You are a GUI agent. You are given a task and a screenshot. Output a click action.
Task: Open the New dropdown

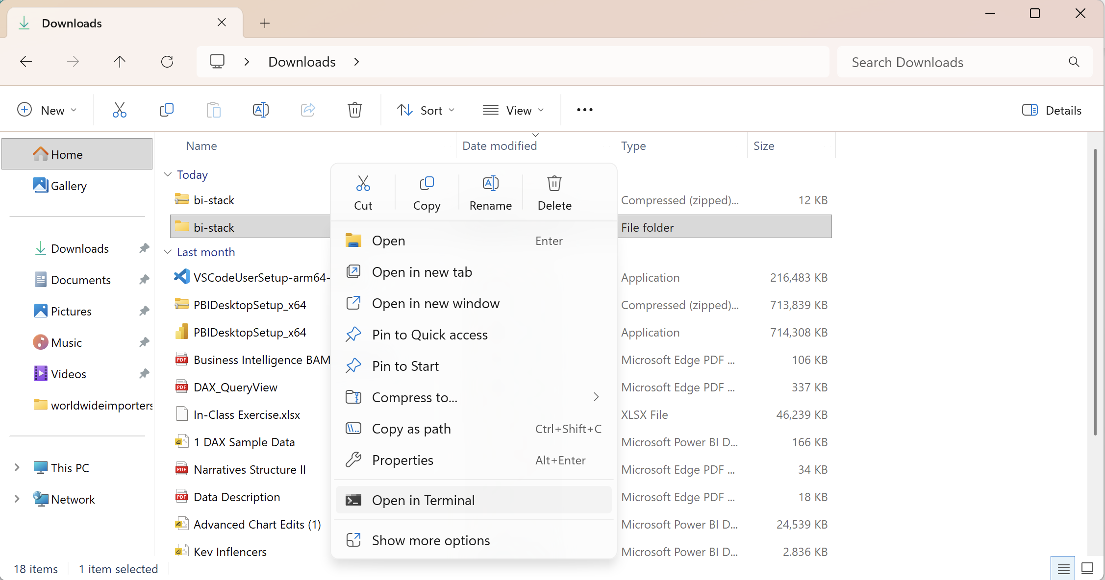[x=47, y=110]
